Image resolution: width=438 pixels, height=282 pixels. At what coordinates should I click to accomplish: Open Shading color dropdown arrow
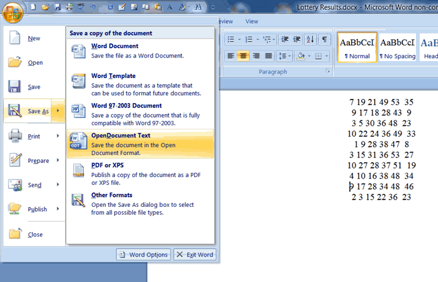coord(309,56)
